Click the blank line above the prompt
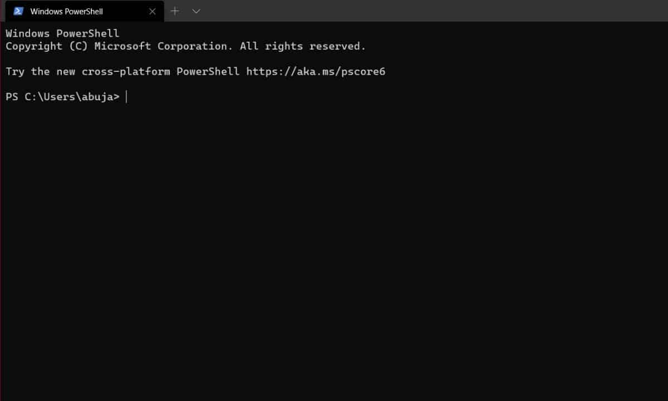 (167, 84)
